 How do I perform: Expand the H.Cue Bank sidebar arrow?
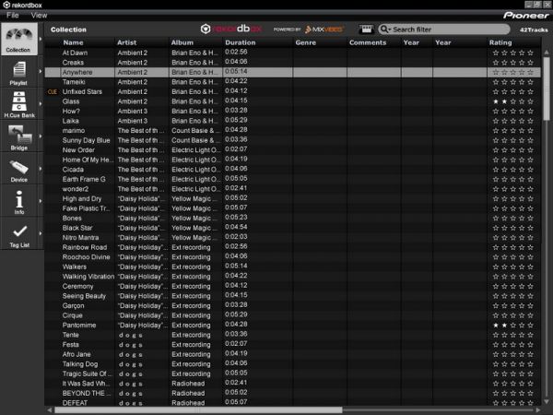tap(41, 103)
